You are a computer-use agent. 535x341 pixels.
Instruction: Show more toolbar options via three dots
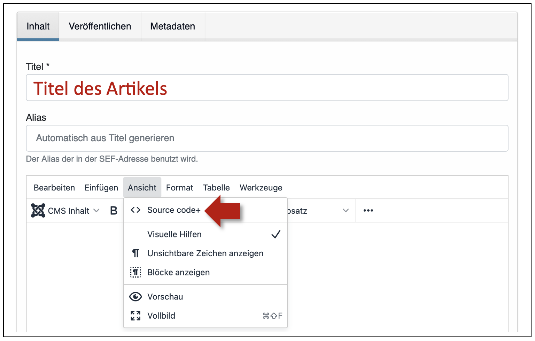tap(368, 211)
